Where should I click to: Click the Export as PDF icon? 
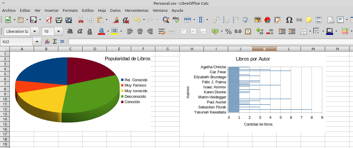click(49, 20)
